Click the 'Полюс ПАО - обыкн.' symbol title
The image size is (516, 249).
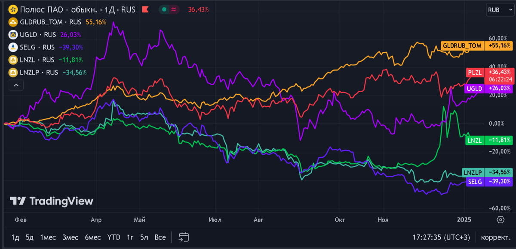coord(58,9)
